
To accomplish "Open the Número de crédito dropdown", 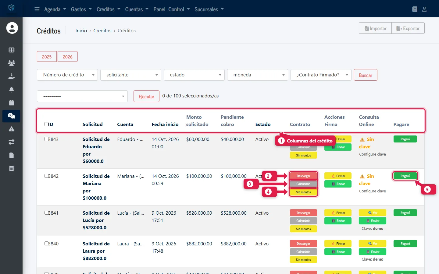I will click(67, 75).
